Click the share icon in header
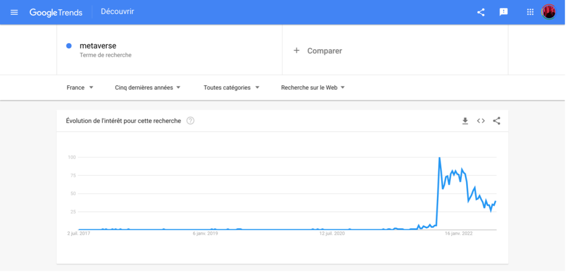The height and width of the screenshot is (273, 567). (481, 12)
